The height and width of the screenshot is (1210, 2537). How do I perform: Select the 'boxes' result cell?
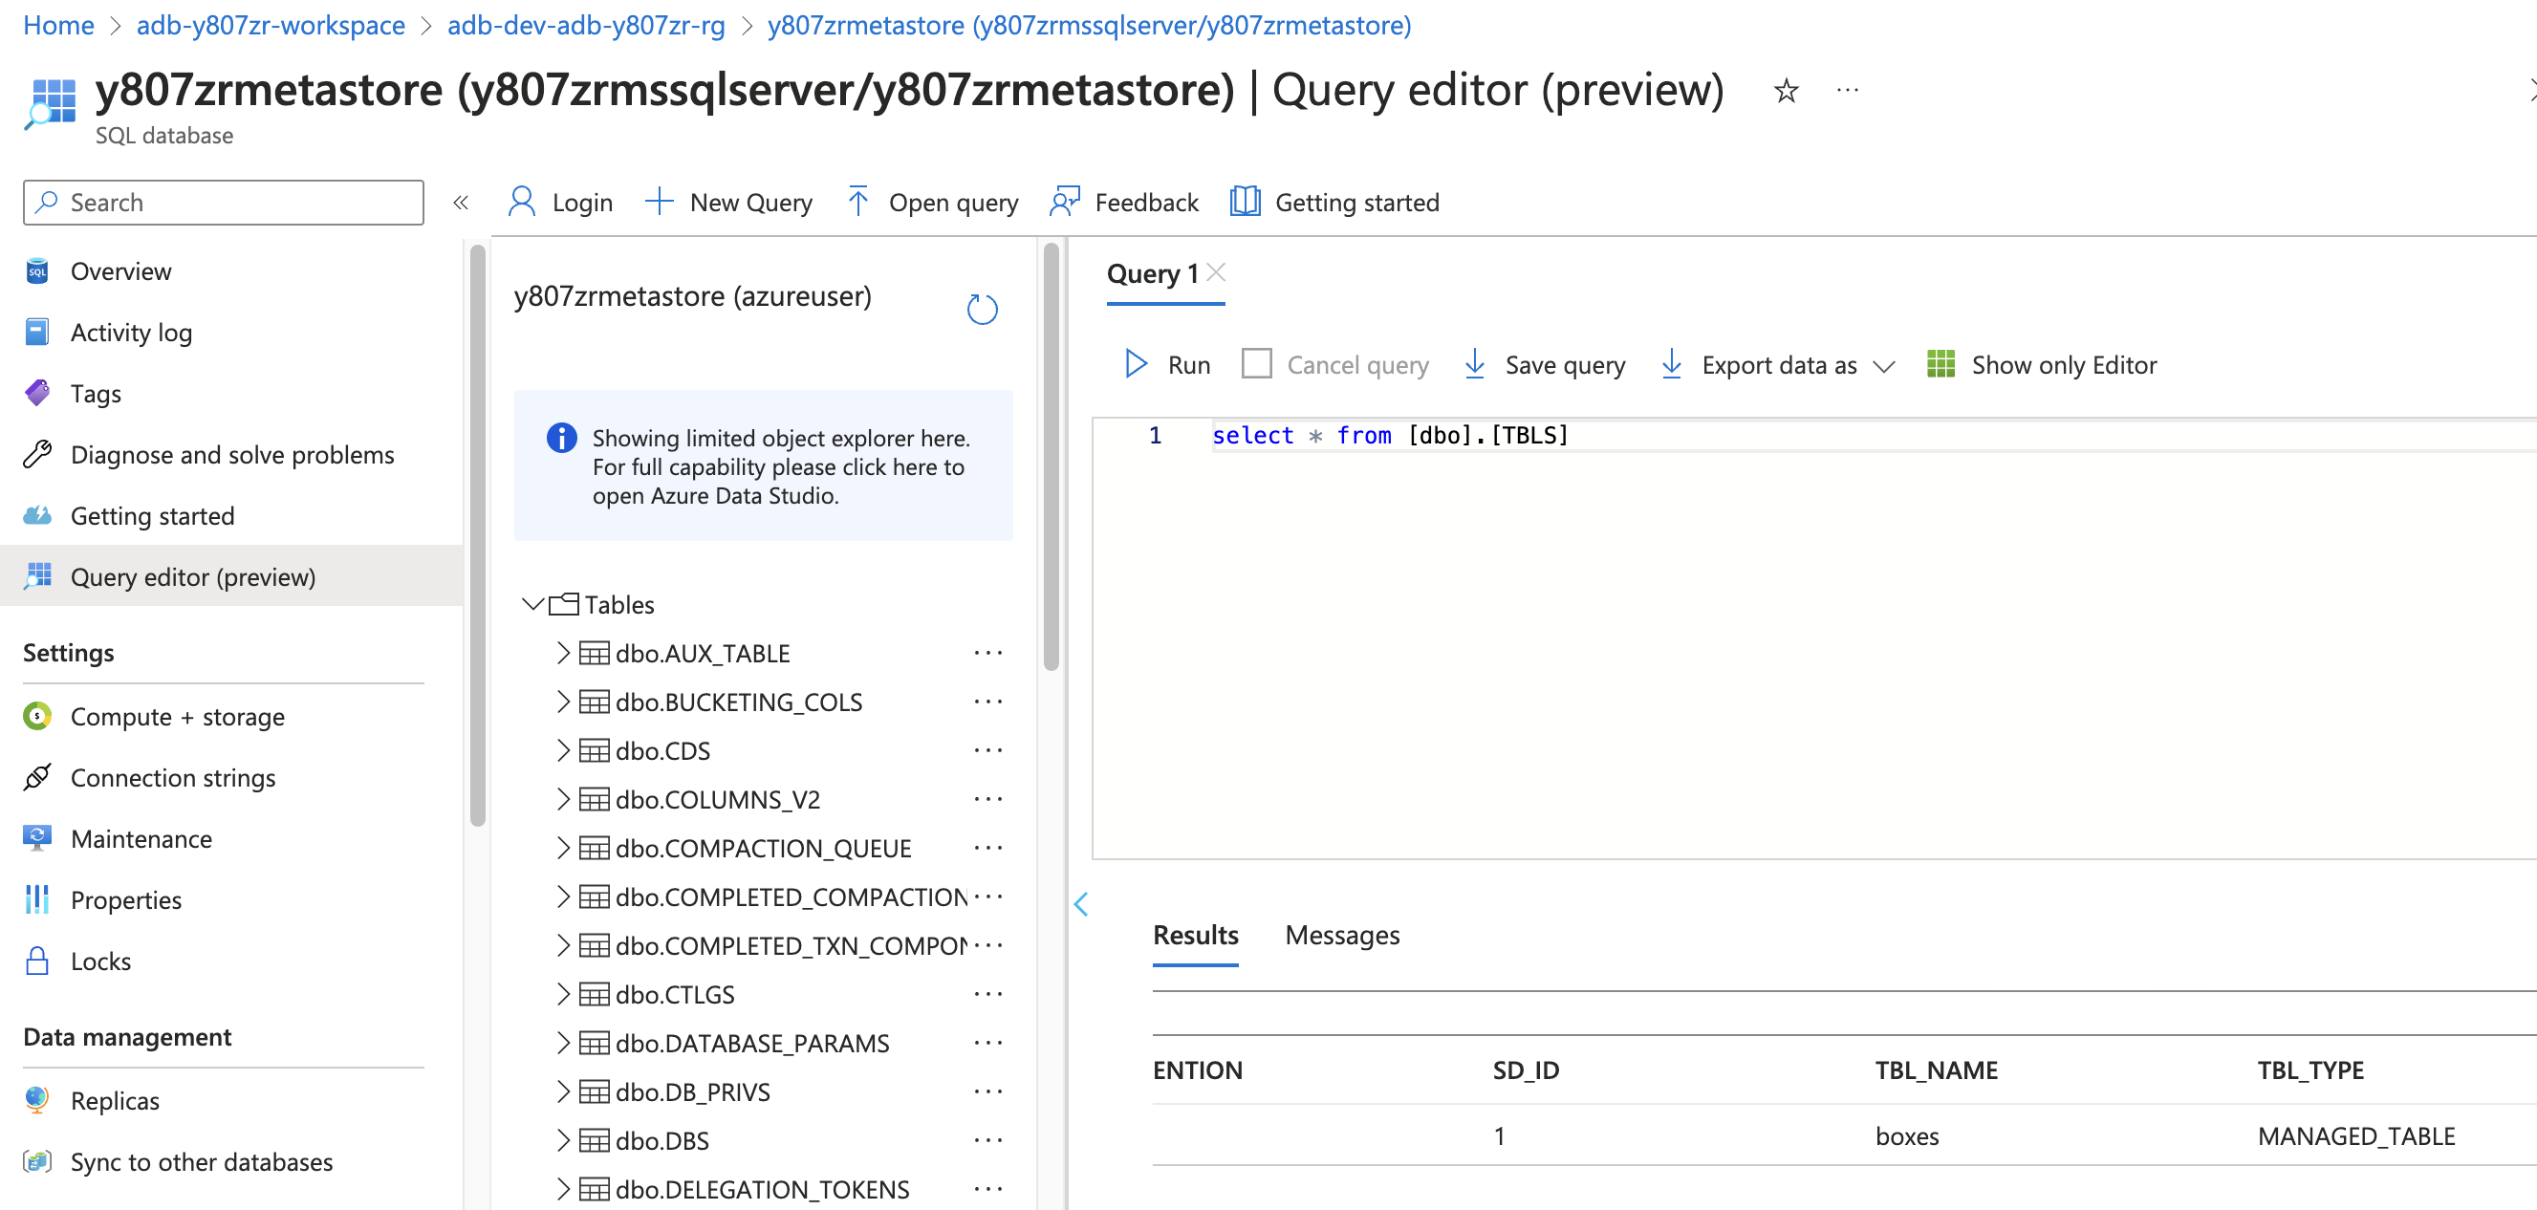[1906, 1135]
